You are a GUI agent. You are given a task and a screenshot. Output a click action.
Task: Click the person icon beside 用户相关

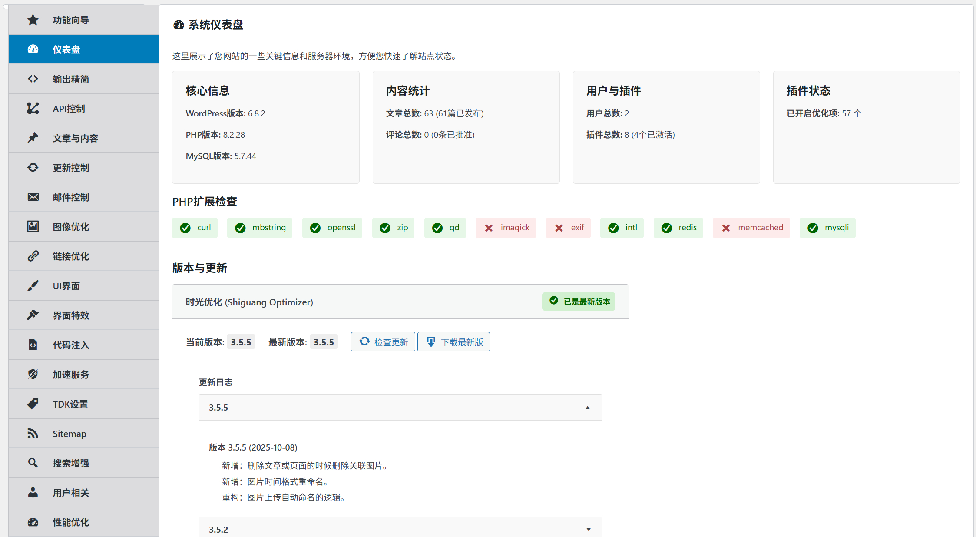33,493
